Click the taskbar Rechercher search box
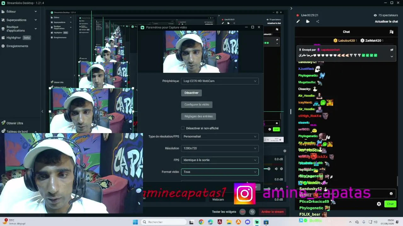 click(x=164, y=222)
